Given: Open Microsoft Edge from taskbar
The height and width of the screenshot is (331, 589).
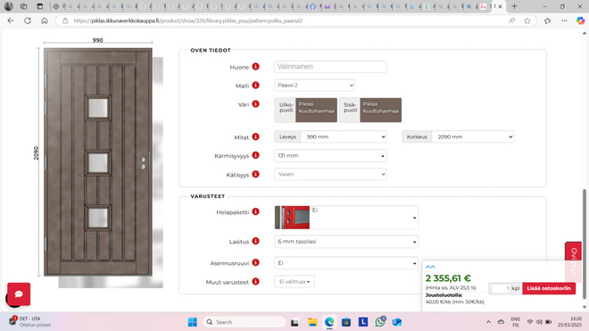Looking at the screenshot, I should (329, 322).
